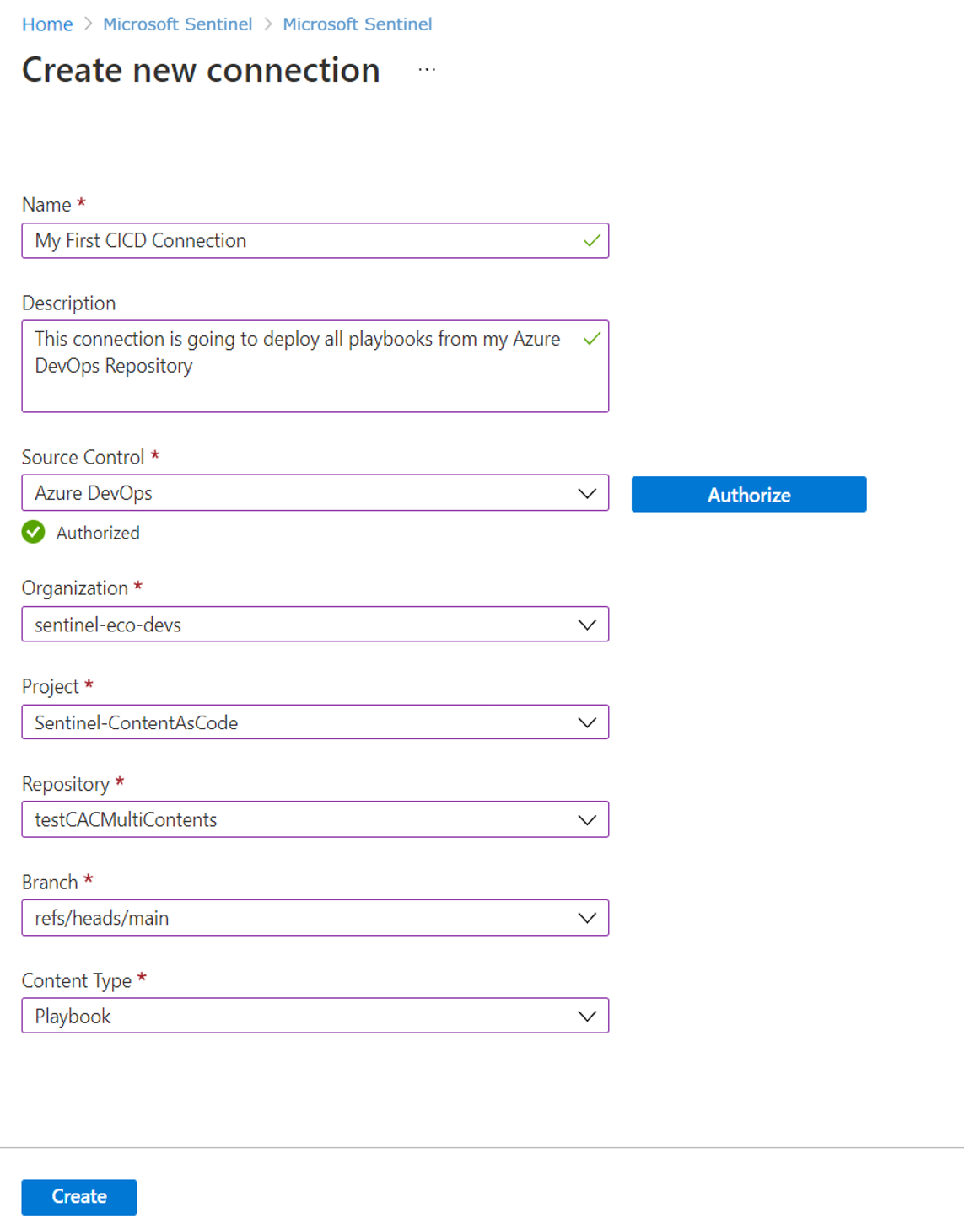Click the Create button at the bottom
Image resolution: width=964 pixels, height=1229 pixels.
coord(78,1196)
